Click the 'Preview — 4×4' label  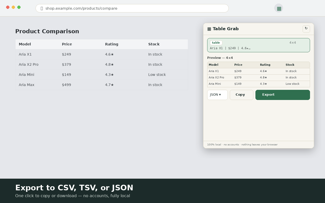click(220, 58)
